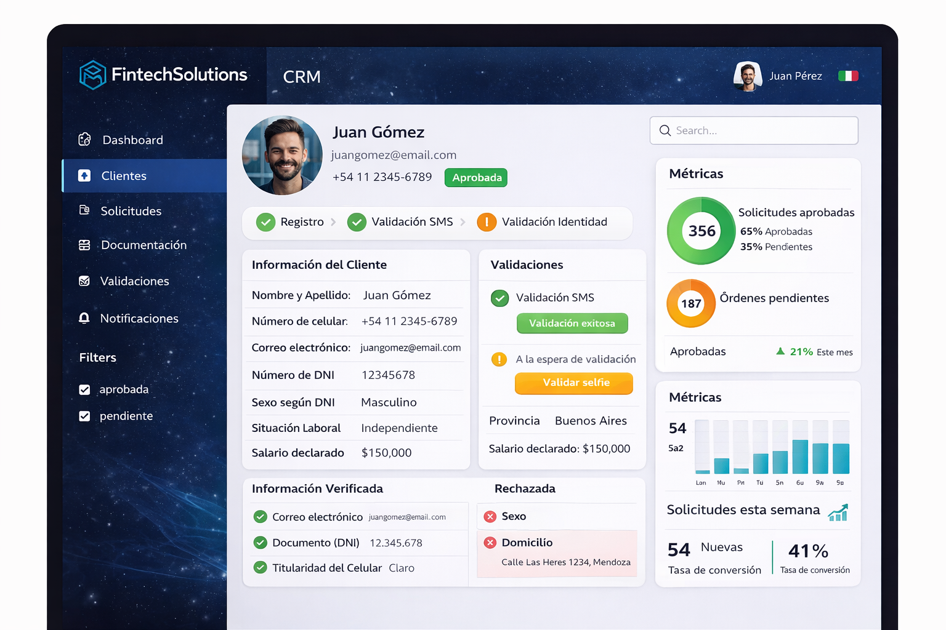Select Clientes in the sidebar menu
The width and height of the screenshot is (946, 630).
(123, 176)
